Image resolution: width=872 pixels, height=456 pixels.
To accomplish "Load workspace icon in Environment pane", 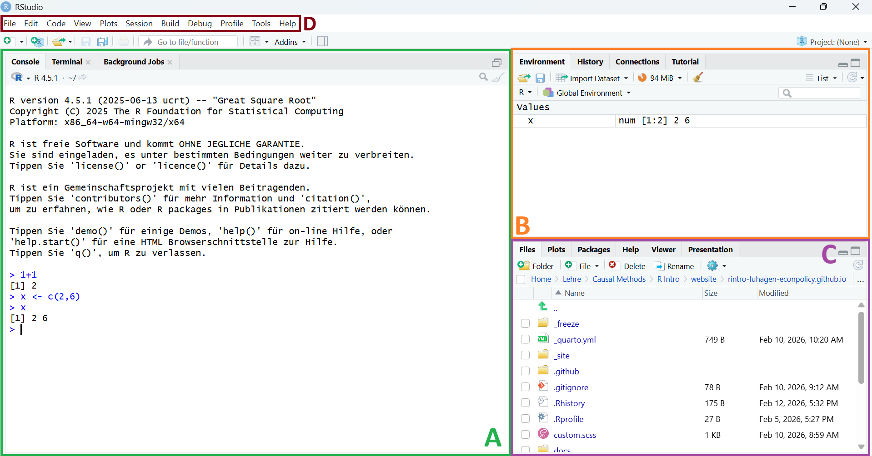I will [524, 78].
